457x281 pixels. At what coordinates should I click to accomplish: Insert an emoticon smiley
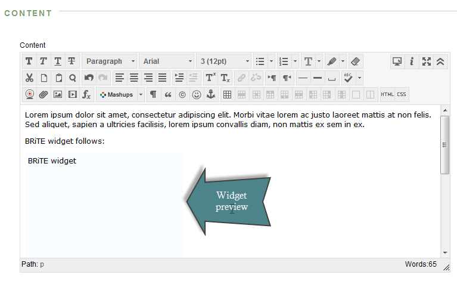point(197,94)
